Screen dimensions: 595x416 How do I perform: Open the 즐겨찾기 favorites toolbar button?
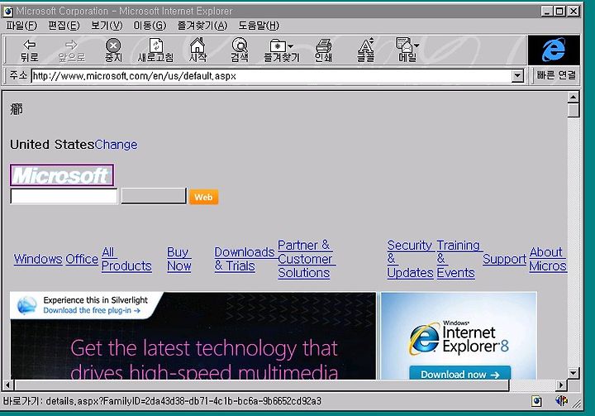tap(281, 50)
